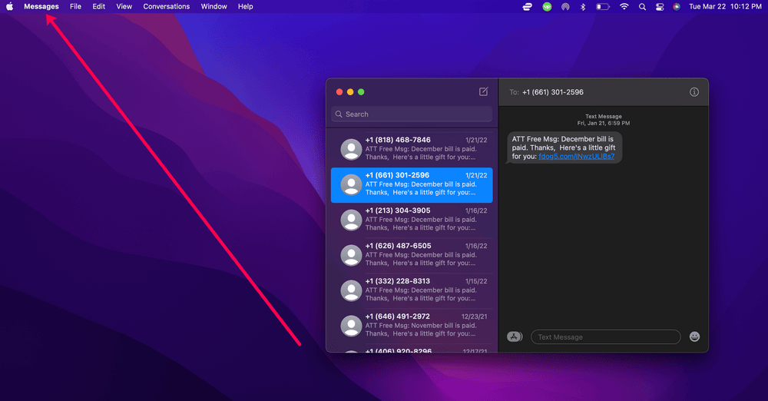The image size is (768, 401).
Task: Open the Messages apps store icon
Action: tap(515, 336)
